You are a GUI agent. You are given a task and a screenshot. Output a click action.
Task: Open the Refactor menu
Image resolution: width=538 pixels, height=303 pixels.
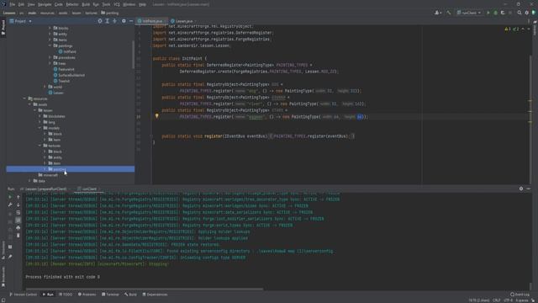[72, 4]
